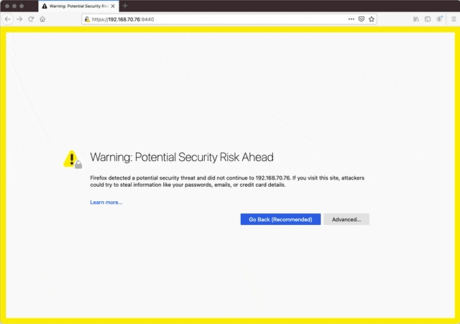
Task: Close the Warning: Potential Security Risk tab
Action: point(113,6)
